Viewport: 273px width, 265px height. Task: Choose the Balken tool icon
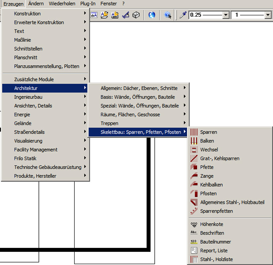[x=194, y=141]
